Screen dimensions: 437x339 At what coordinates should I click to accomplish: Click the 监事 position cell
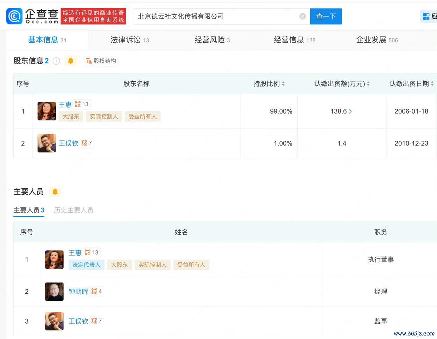pyautogui.click(x=381, y=321)
